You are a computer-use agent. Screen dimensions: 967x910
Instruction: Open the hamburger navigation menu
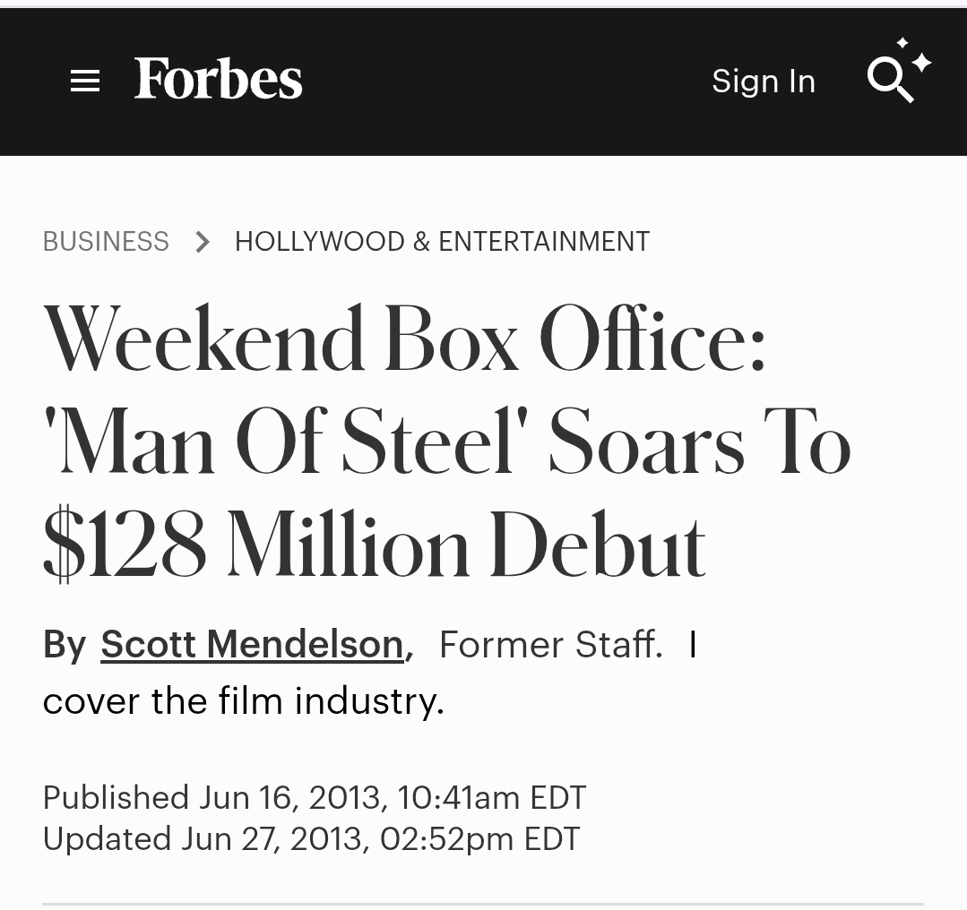pos(85,81)
